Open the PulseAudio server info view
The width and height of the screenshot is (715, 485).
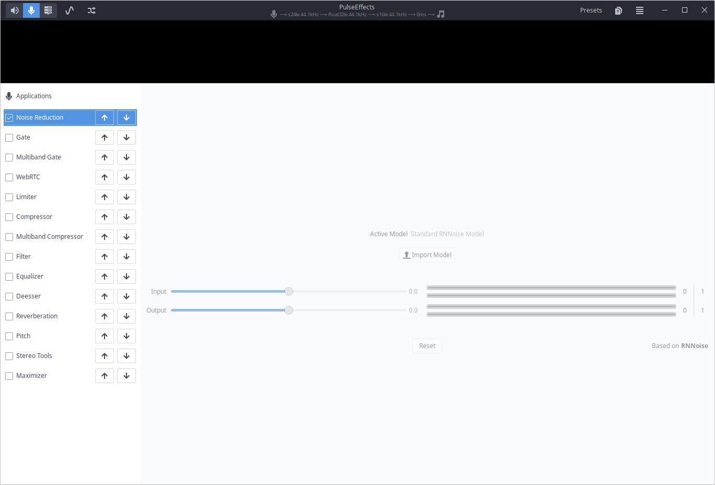point(48,10)
